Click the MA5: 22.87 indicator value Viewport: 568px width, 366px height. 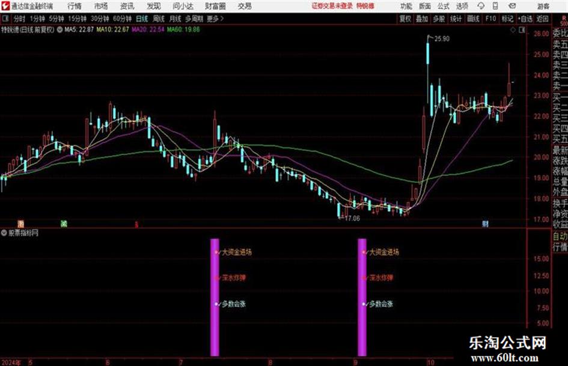[79, 29]
